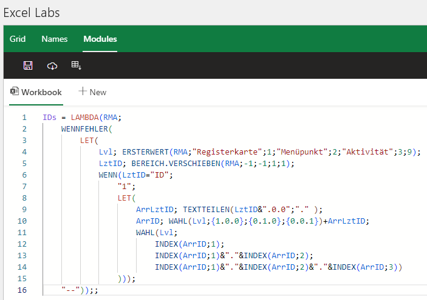The image size is (427, 300).
Task: Click line number 2 in the gutter
Action: click(24, 129)
